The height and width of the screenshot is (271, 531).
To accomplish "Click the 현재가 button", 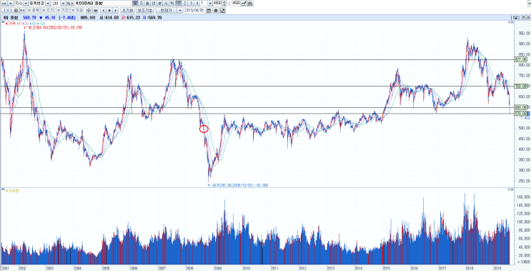I will (167, 11).
